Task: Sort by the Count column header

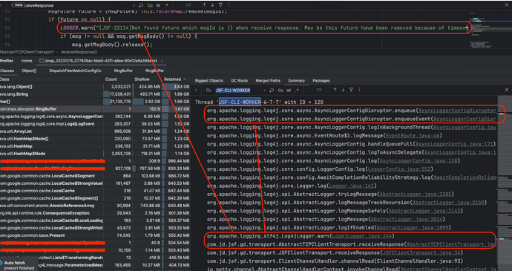Action: 111,79
